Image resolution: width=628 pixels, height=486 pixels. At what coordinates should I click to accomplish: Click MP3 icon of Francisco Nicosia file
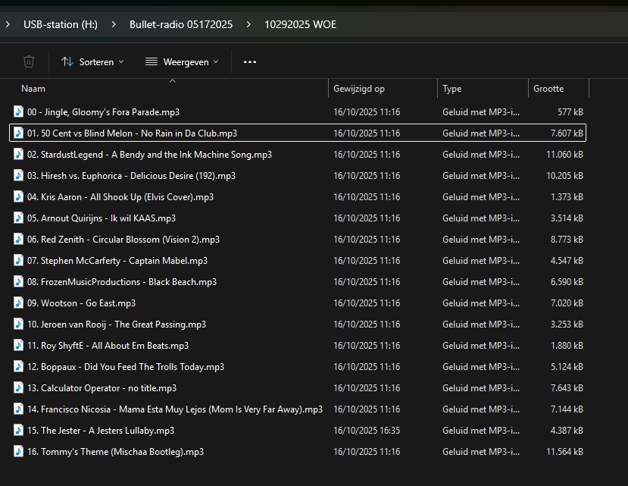pos(18,409)
